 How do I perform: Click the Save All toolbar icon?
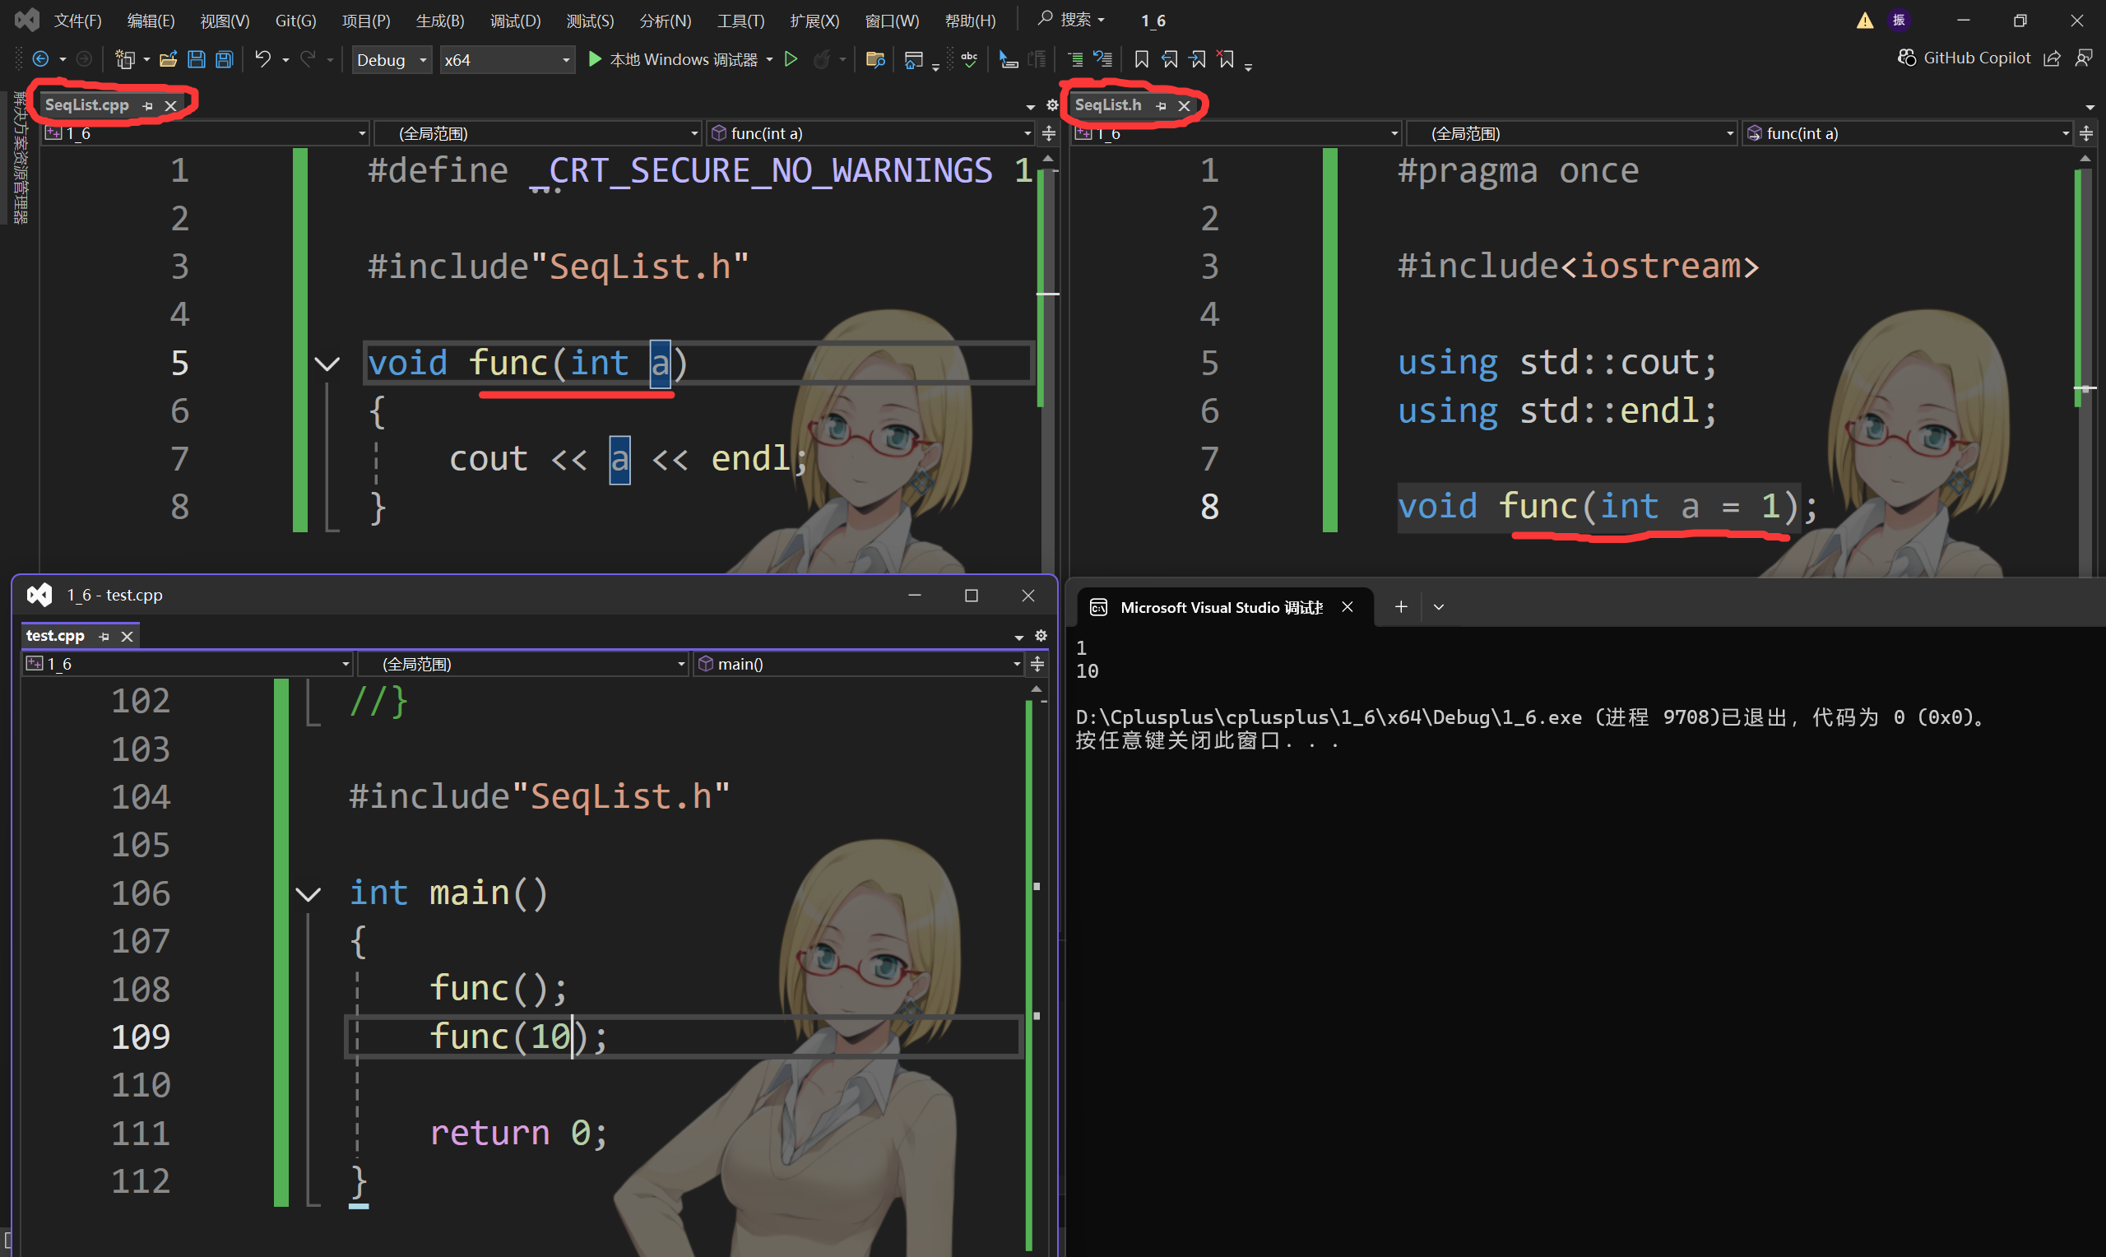point(225,59)
